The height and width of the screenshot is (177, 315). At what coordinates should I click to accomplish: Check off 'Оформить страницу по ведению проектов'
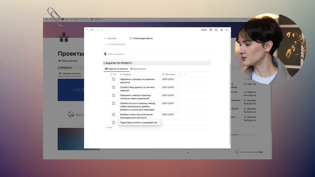pos(114,79)
